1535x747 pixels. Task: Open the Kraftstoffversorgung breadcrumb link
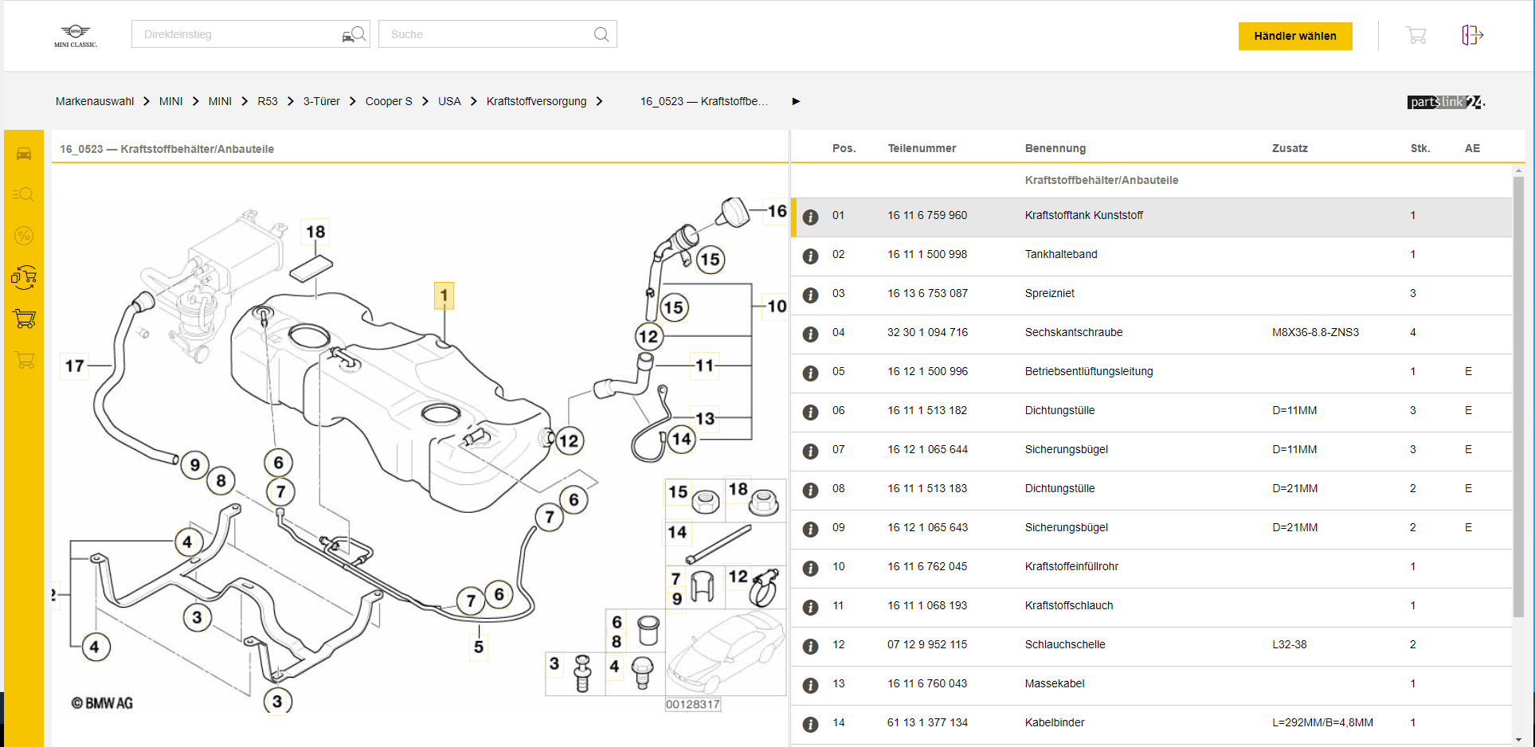[536, 101]
